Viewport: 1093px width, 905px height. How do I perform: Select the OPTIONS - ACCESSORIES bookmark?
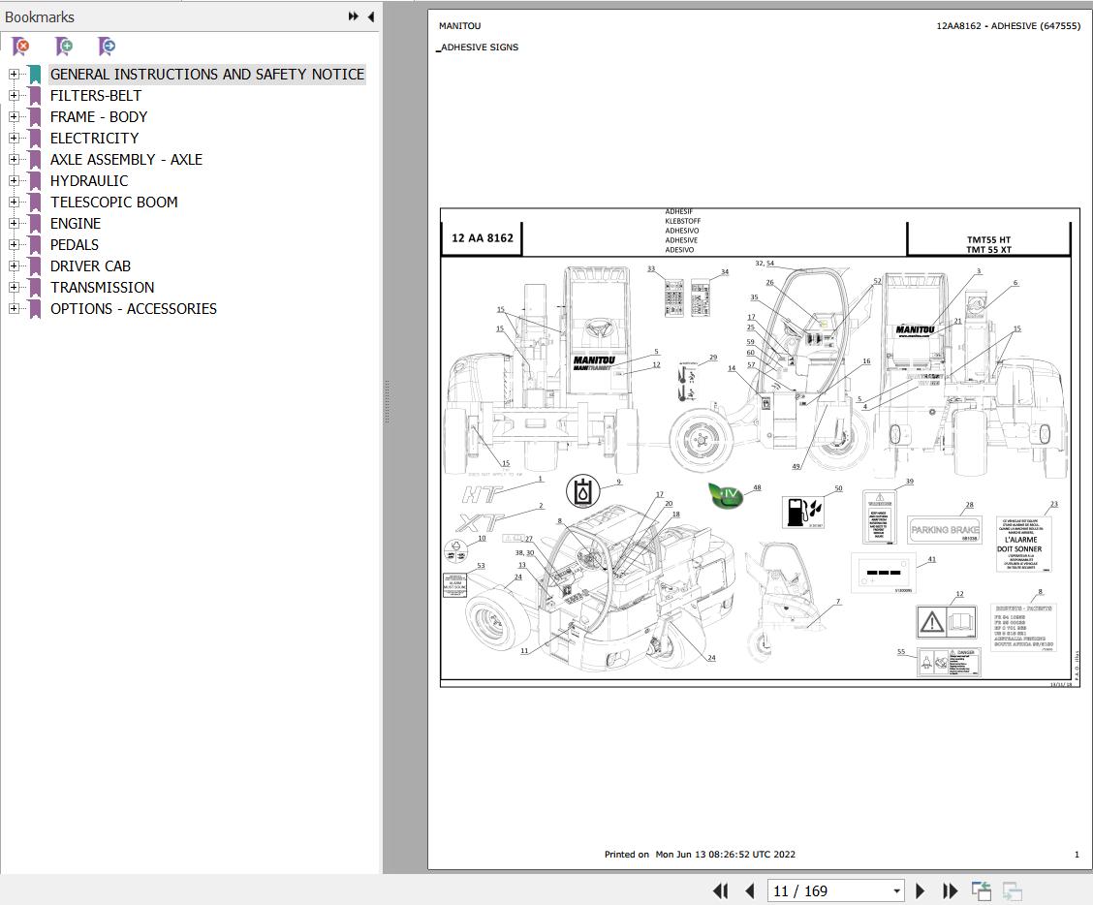point(133,308)
